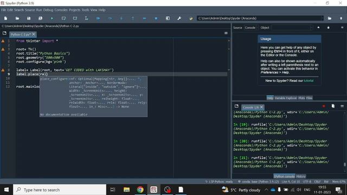Select the IPython console tab
Screen dimensions: 347x195
pos(284,176)
